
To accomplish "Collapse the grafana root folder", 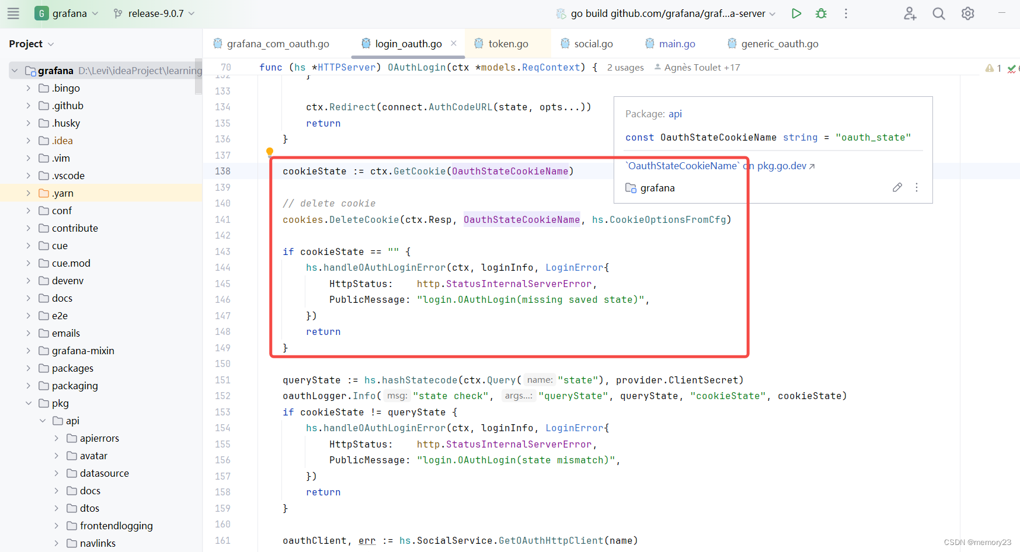I will tap(15, 71).
